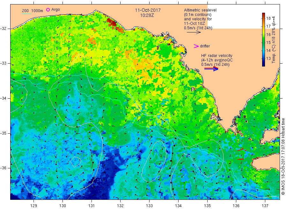Click longitude axis label 130
Screen dimensions: 287x210
(x=63, y=206)
